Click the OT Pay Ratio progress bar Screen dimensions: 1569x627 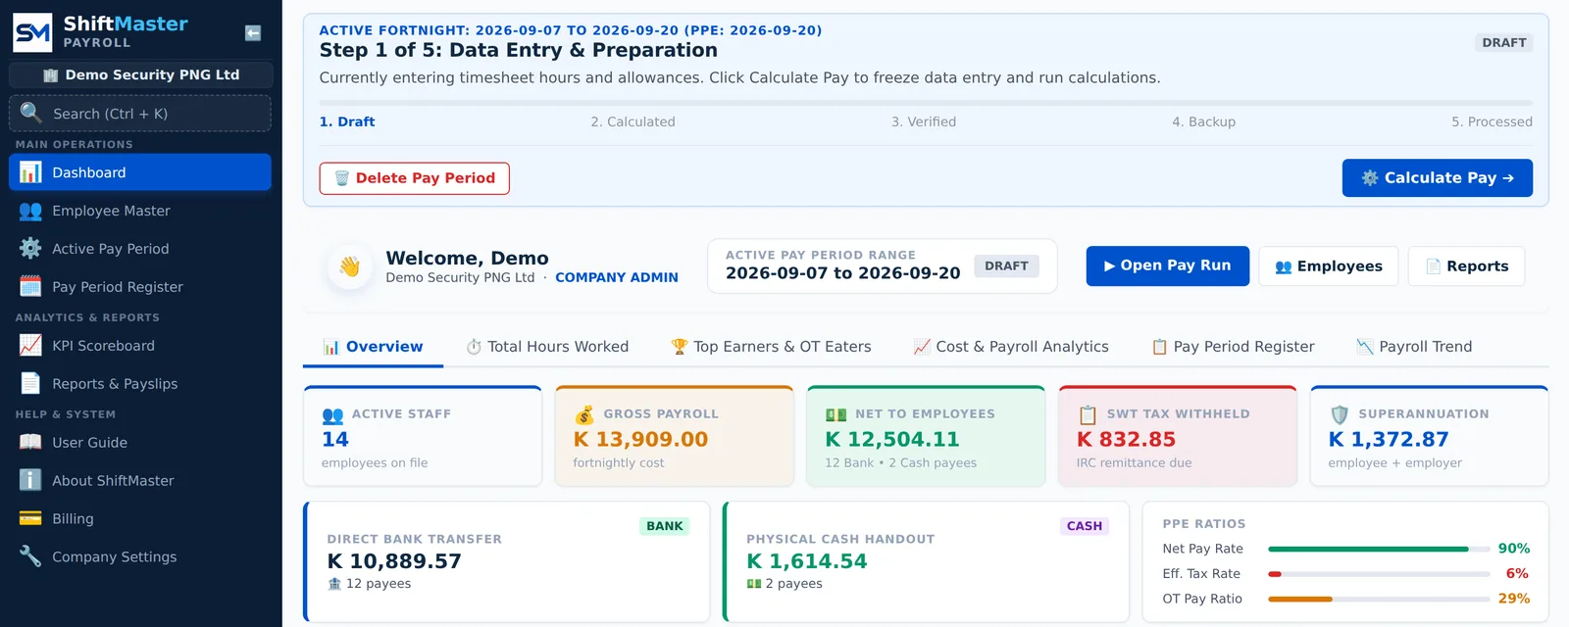[1380, 599]
